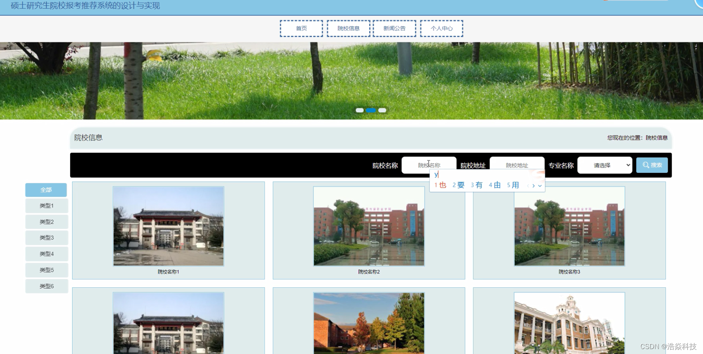
Task: Pick IME candidate 5 用
Action: (513, 185)
